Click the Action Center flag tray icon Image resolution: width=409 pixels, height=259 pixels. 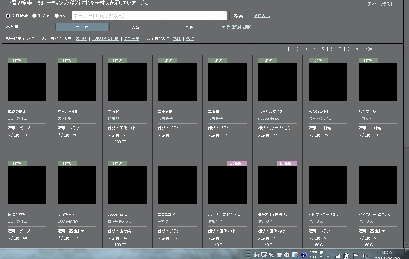point(356,256)
